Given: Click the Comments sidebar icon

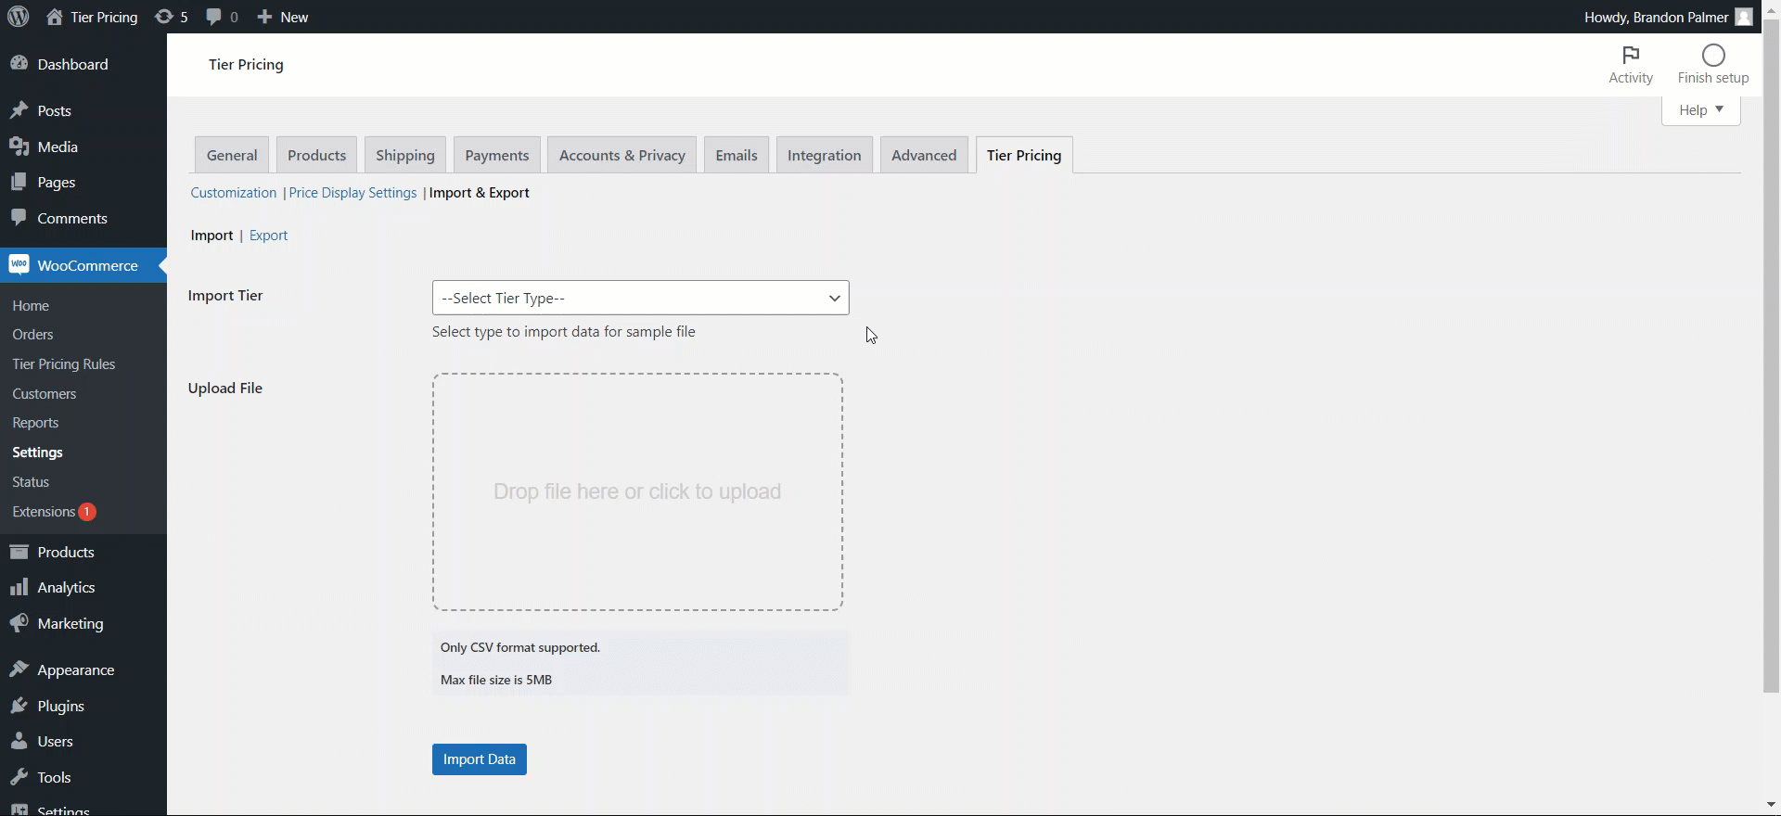Looking at the screenshot, I should click(19, 218).
